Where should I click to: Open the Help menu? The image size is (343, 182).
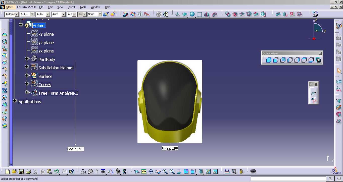(108, 7)
